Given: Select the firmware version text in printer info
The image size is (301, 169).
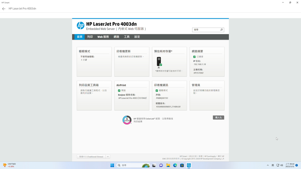Looking at the screenshot, I should click(168, 107).
